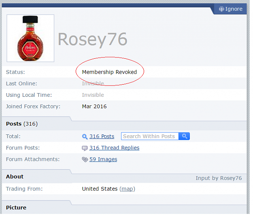
Task: Click the magnifier icon beside 316 Posts
Action: pos(85,137)
